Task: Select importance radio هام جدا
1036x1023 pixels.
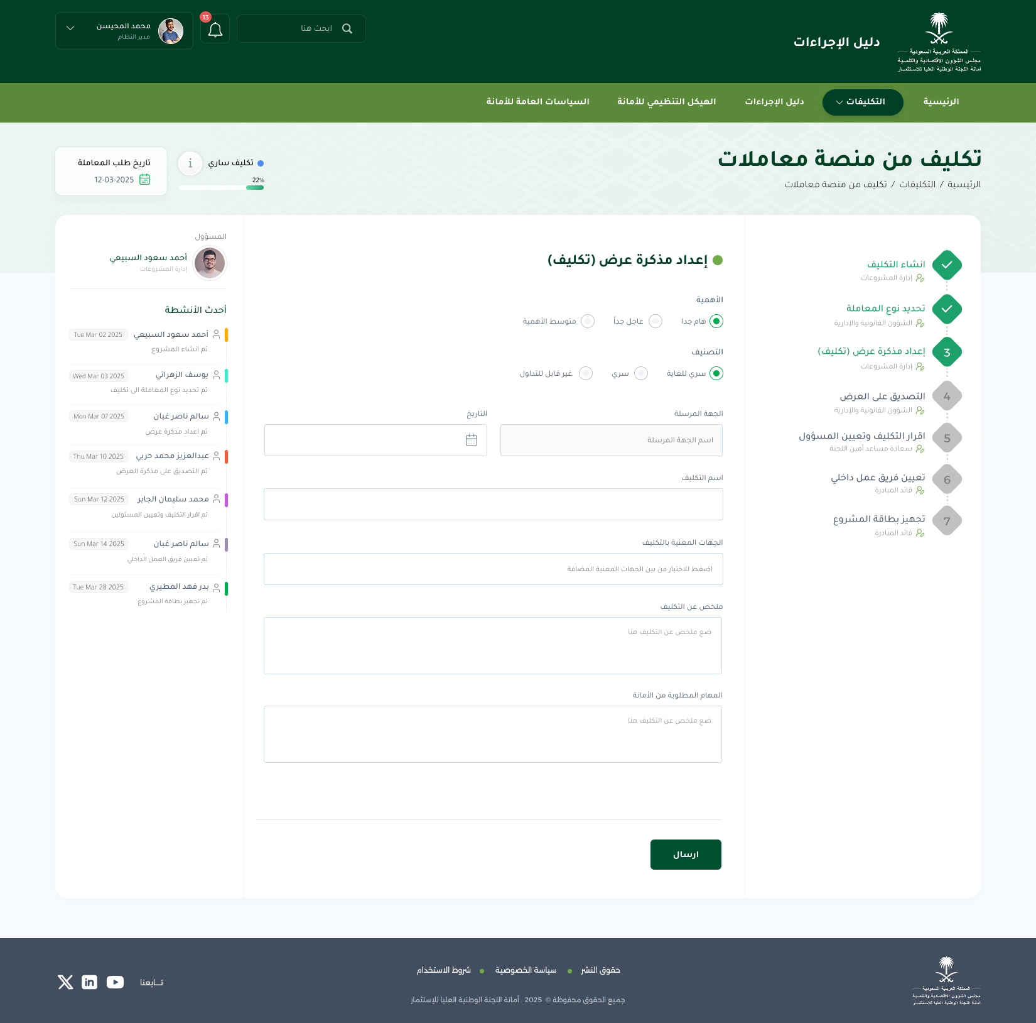Action: click(x=716, y=321)
